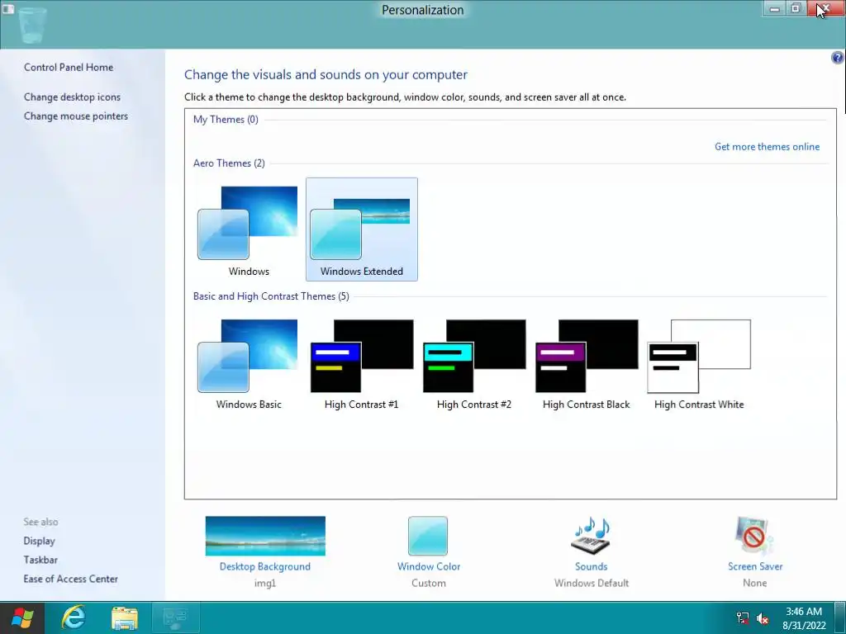The width and height of the screenshot is (846, 634).
Task: Apply the High Contrast Black theme
Action: coord(587,364)
